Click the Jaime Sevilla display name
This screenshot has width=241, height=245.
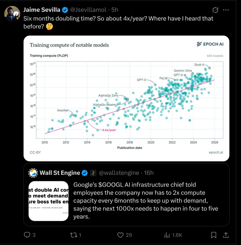tap(42, 10)
